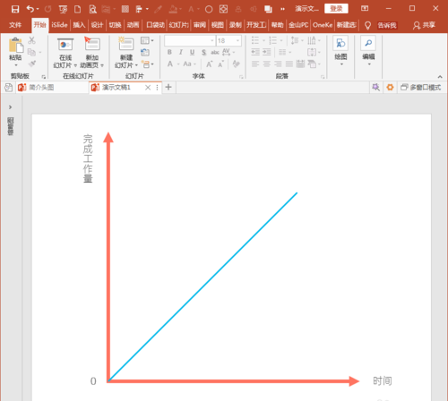Click Increase indent icon in paragraph group

click(x=267, y=52)
